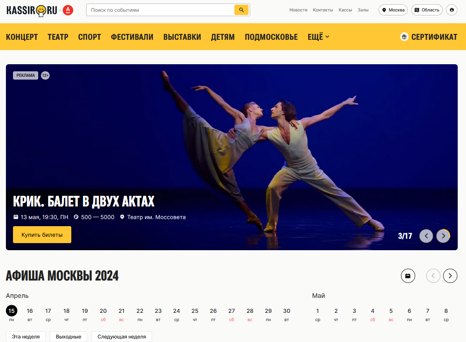Go to previous banner slide
Image resolution: width=466 pixels, height=342 pixels.
[x=426, y=236]
